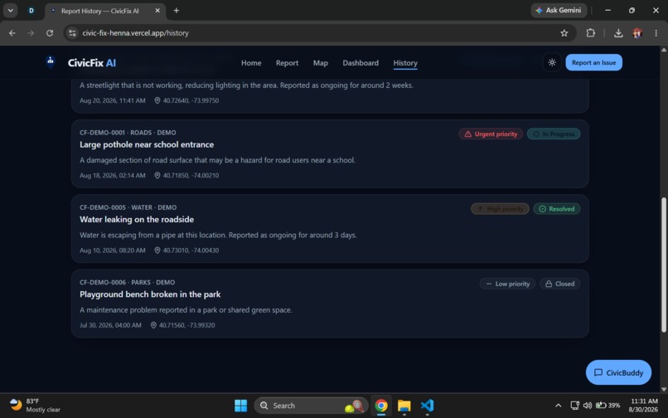The image size is (668, 418).
Task: Click the Low priority badge on playground report
Action: pos(507,284)
